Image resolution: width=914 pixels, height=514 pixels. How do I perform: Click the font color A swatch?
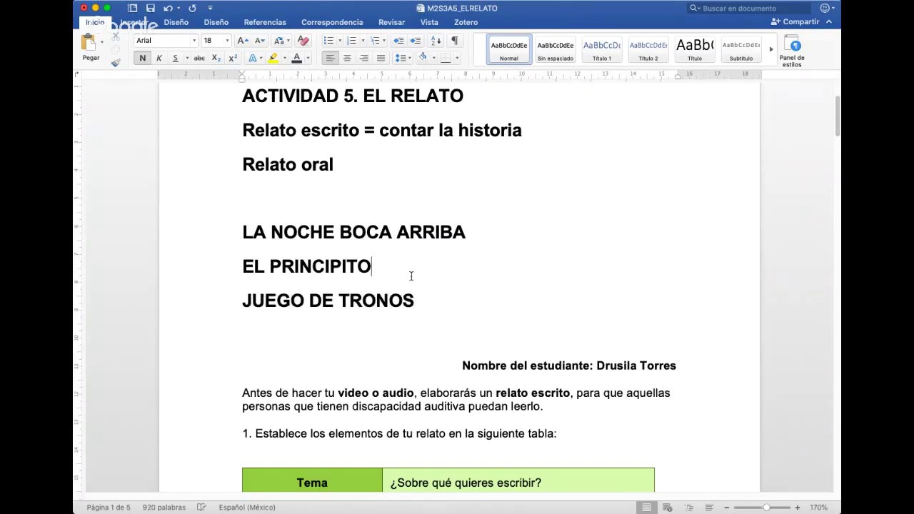(297, 59)
